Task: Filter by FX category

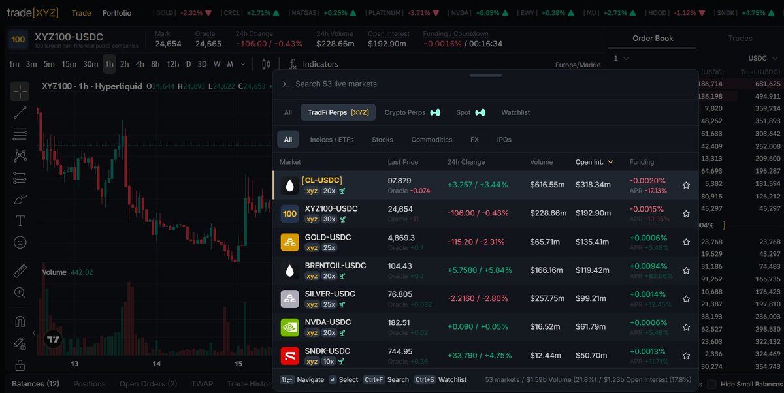Action: coord(474,140)
